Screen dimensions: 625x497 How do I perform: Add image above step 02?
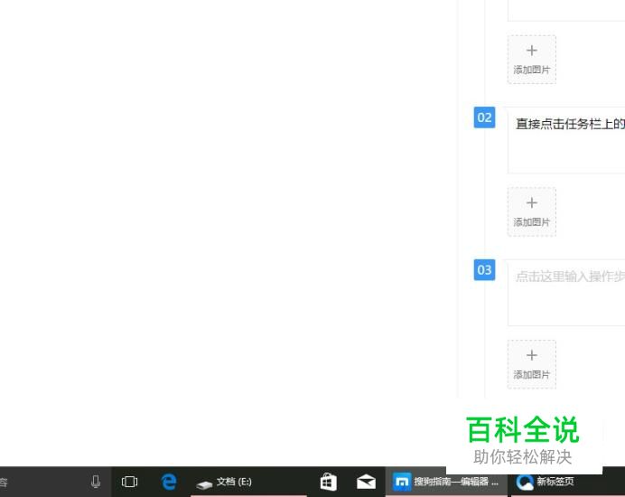pyautogui.click(x=532, y=60)
